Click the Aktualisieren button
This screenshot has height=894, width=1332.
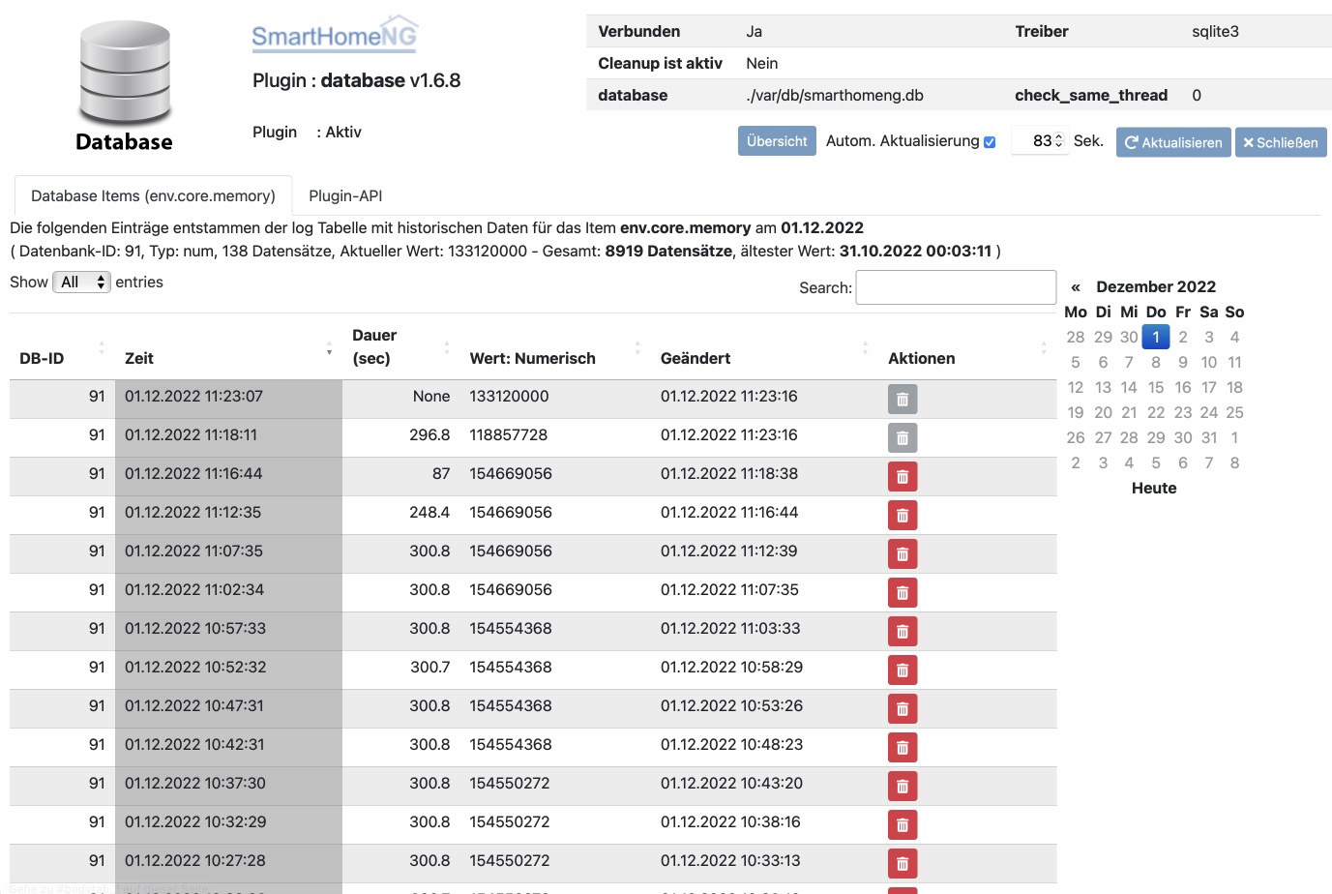click(1173, 142)
